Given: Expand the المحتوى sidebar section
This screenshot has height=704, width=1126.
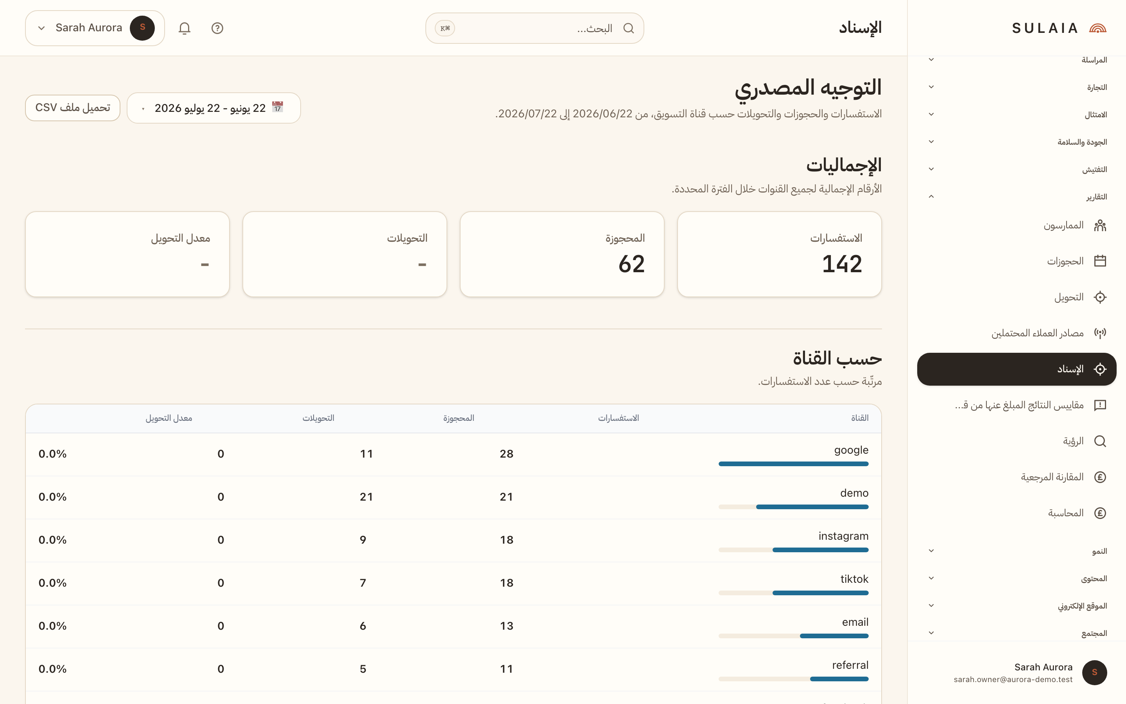Looking at the screenshot, I should click(x=1017, y=578).
